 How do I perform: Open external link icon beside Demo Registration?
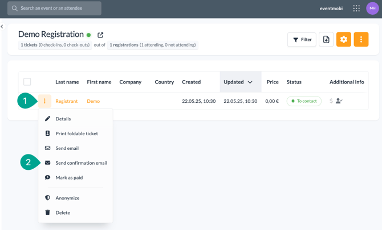coord(100,35)
